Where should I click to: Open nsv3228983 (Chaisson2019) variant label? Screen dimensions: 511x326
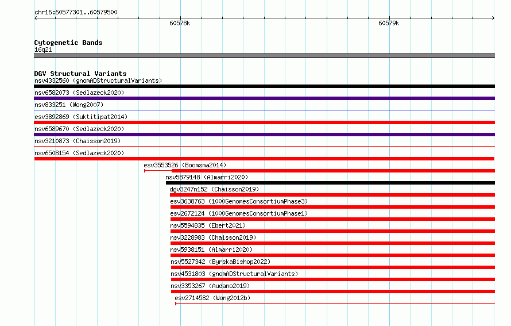[x=213, y=237]
